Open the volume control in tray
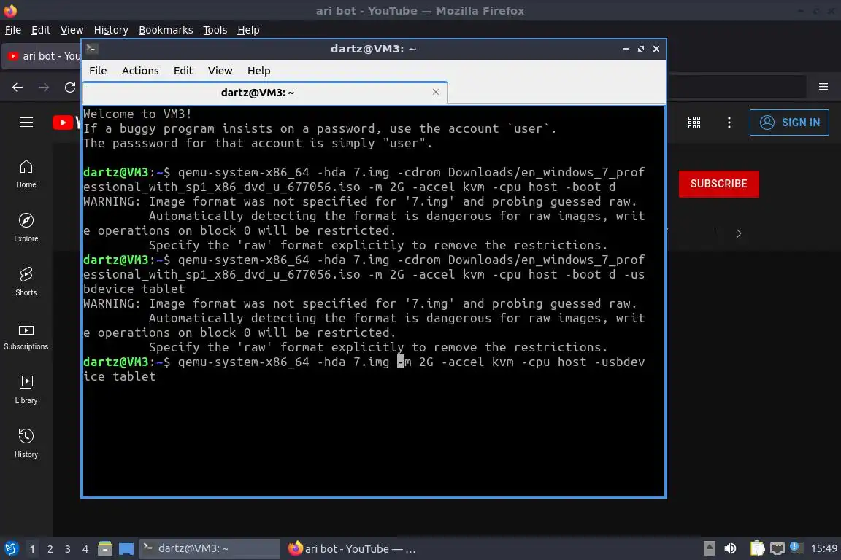 [730, 548]
